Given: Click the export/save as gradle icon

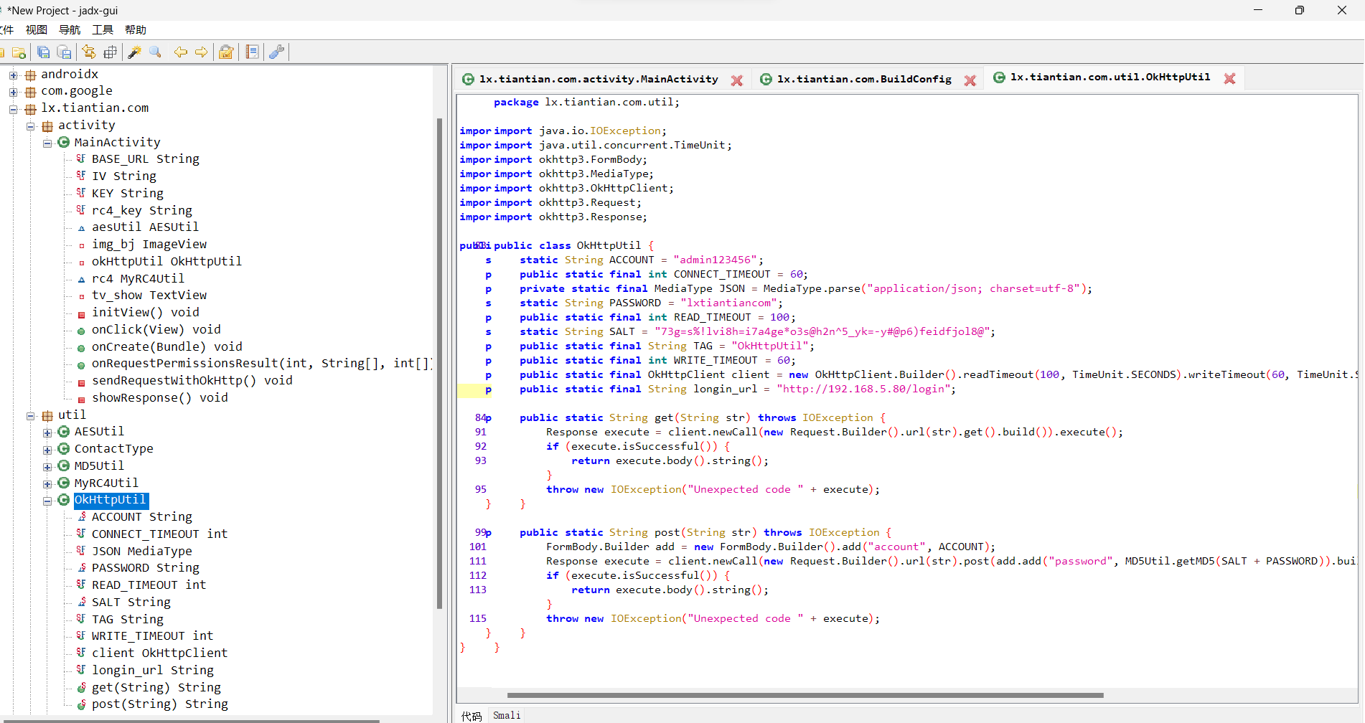Looking at the screenshot, I should pyautogui.click(x=65, y=52).
